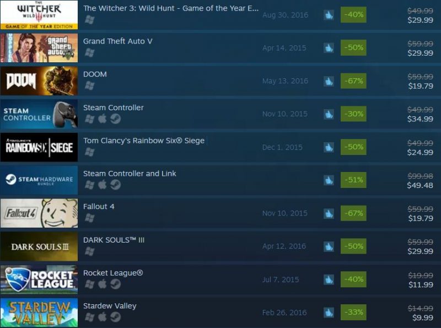The height and width of the screenshot is (328, 441).
Task: Click the Steam Hardware bundle thumbnail
Action: pos(39,180)
